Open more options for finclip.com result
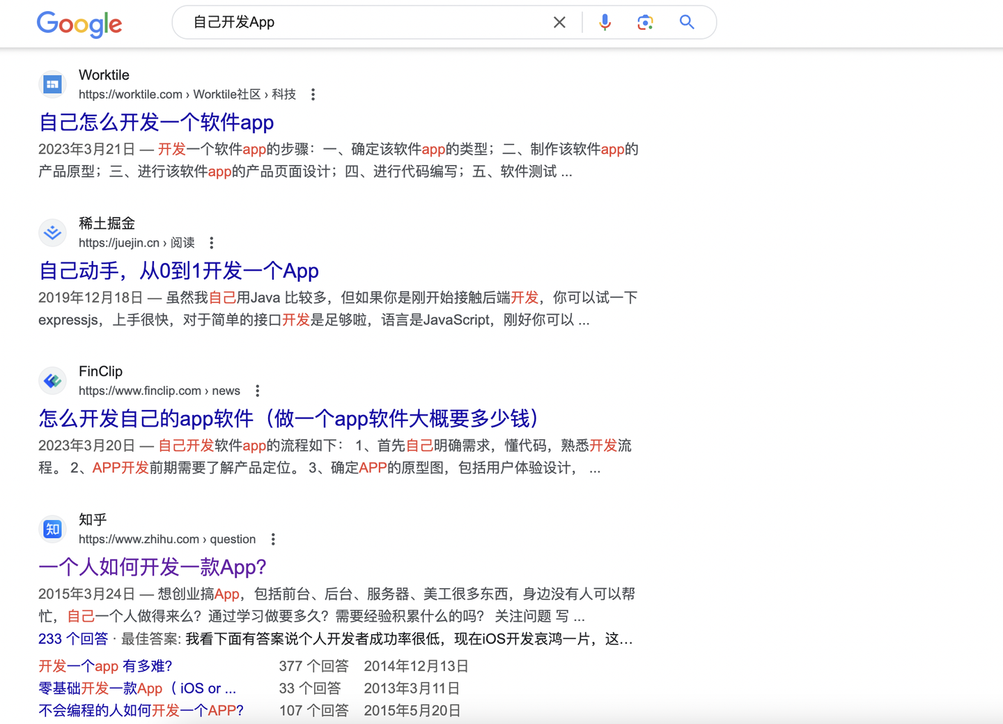This screenshot has height=724, width=1003. pyautogui.click(x=258, y=391)
